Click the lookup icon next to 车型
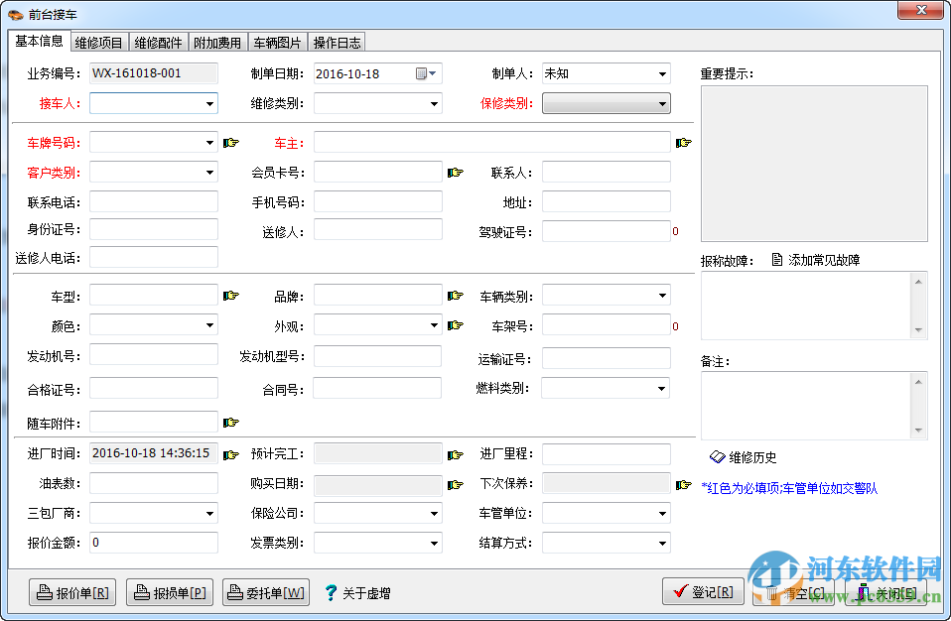 pyautogui.click(x=230, y=295)
